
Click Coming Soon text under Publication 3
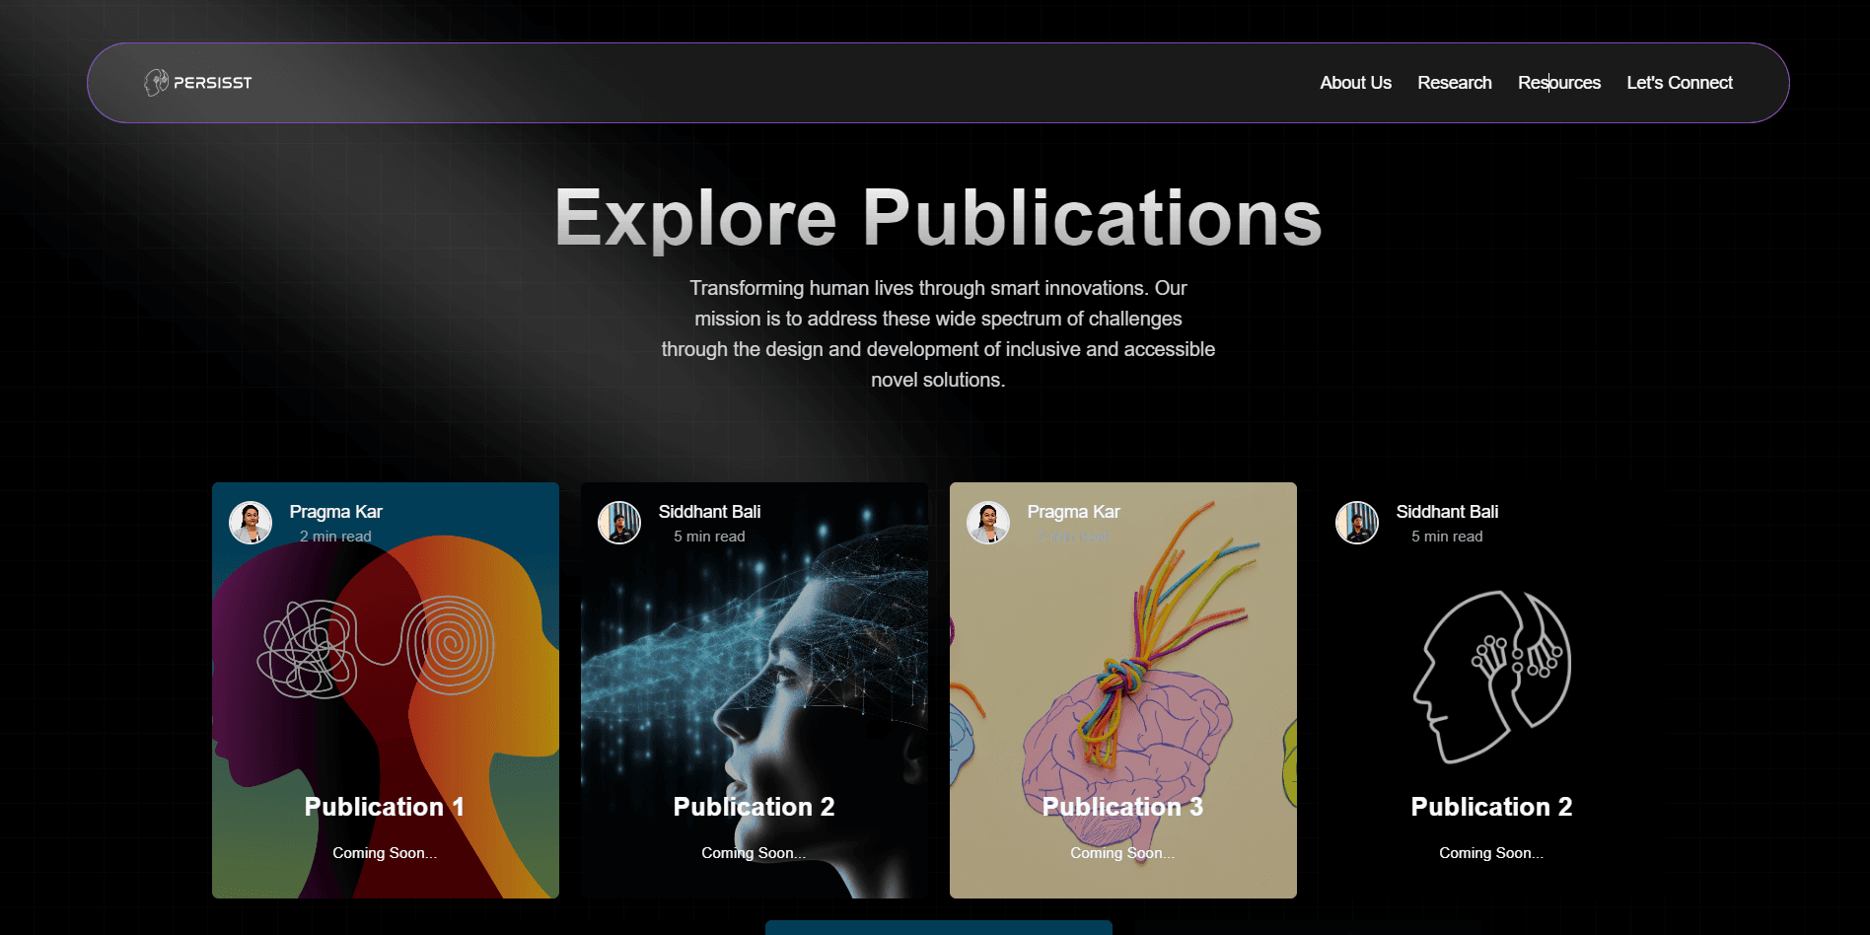1122,853
